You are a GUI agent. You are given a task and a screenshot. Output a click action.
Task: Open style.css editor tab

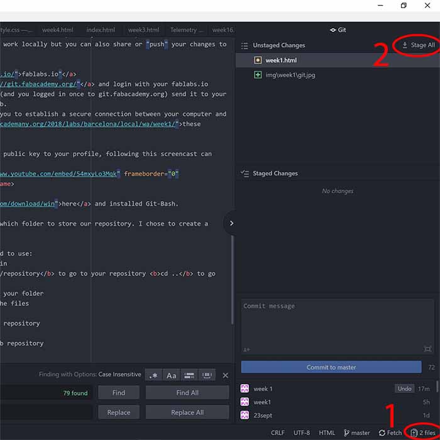coord(17,30)
